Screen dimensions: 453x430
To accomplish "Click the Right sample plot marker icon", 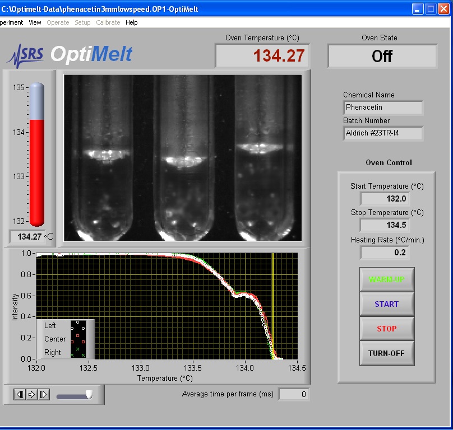I will [x=78, y=352].
